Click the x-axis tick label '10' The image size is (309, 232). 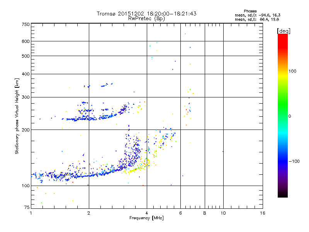coord(223,213)
